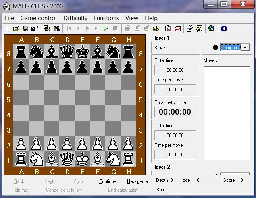The image size is (256, 198).
Task: Click the Total match time display
Action: [175, 112]
